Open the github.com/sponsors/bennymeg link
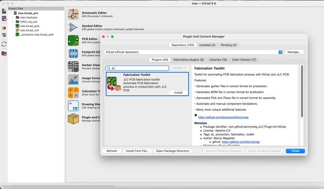The image size is (324, 189). (x=223, y=117)
